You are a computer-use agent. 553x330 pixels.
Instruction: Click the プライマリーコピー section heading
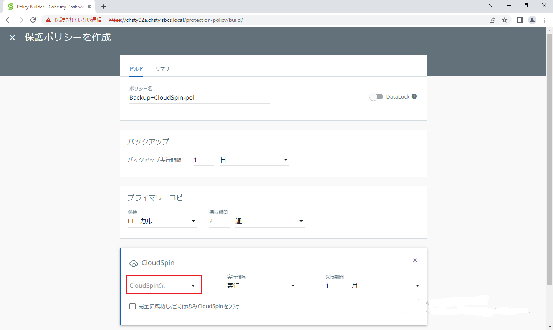(x=159, y=198)
